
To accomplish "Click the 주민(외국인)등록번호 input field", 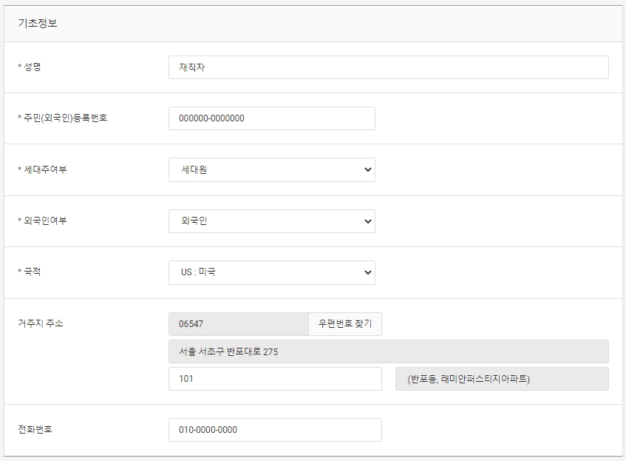I will pyautogui.click(x=272, y=118).
